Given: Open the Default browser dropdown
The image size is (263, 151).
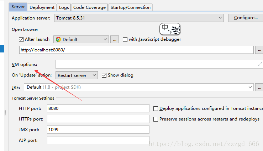Looking at the screenshot, I should click(81, 39).
